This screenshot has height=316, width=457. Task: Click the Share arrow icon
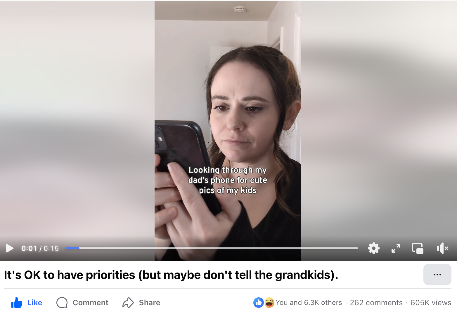click(128, 303)
